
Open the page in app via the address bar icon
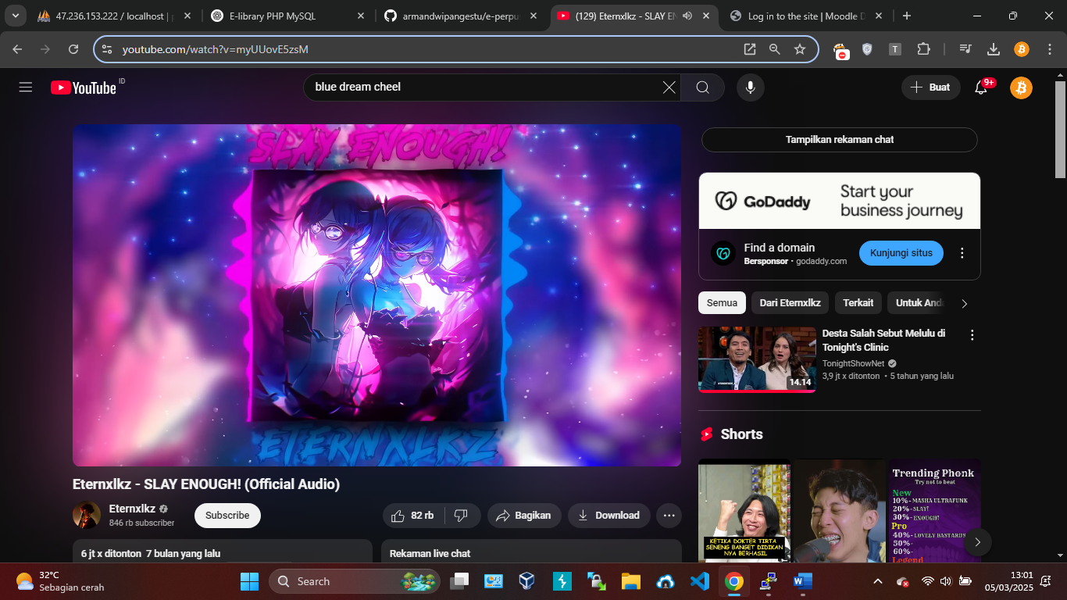(749, 49)
